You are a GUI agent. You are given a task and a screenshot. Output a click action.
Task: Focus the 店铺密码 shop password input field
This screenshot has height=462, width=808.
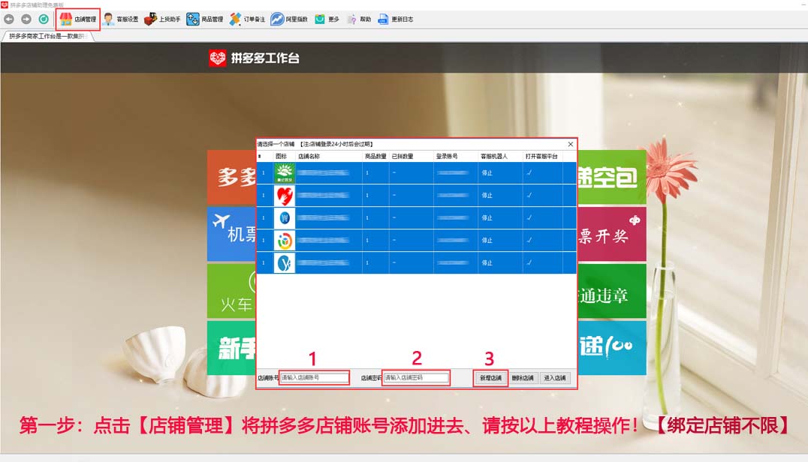click(416, 378)
